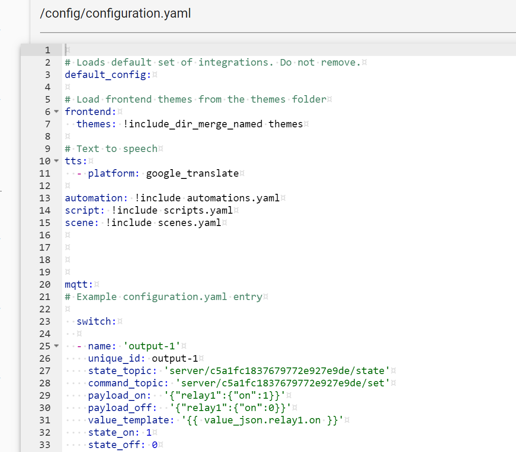Click the state_topic string value
The width and height of the screenshot is (516, 452).
[x=277, y=371]
